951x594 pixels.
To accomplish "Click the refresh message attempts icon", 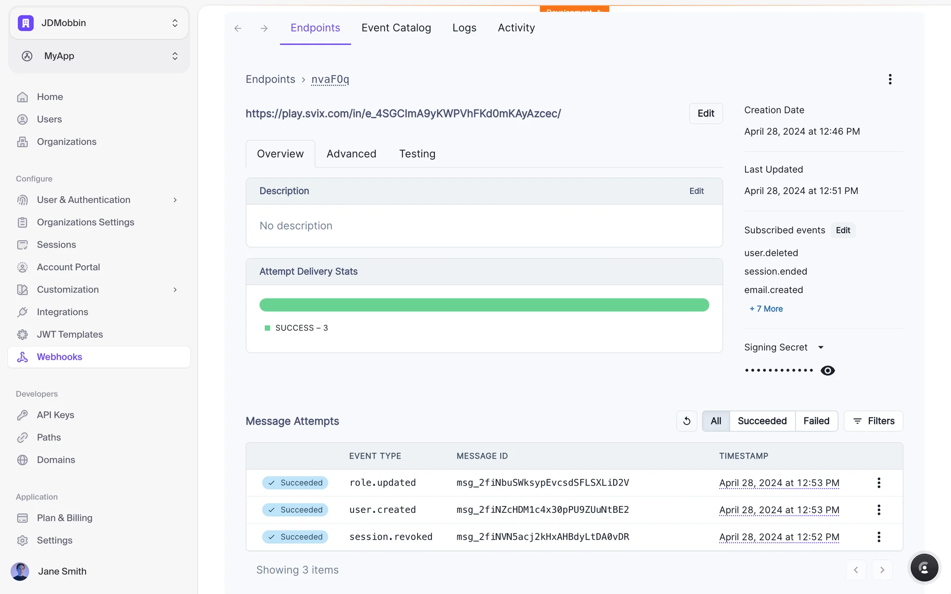I will pyautogui.click(x=687, y=421).
